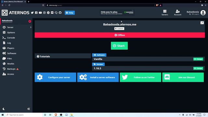Click the Logout link under username
The width and height of the screenshot is (208, 117).
(195, 14)
